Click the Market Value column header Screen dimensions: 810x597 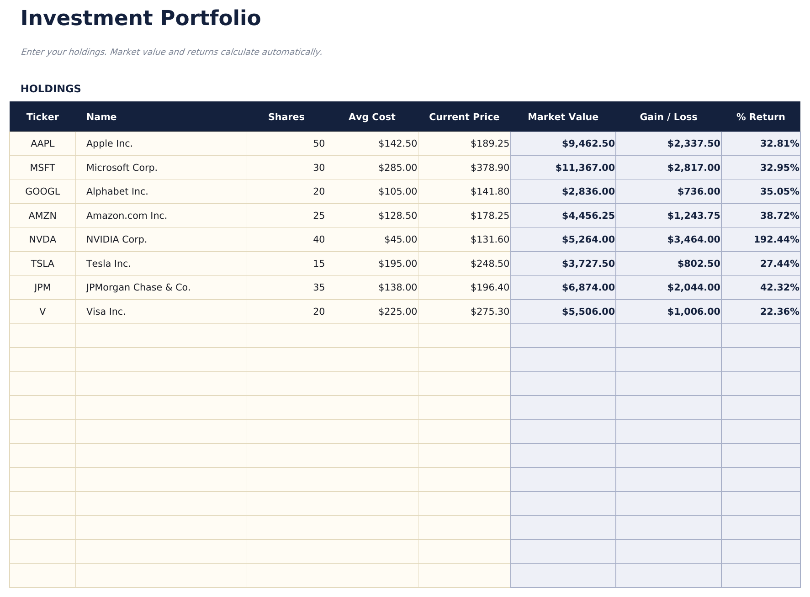click(563, 117)
